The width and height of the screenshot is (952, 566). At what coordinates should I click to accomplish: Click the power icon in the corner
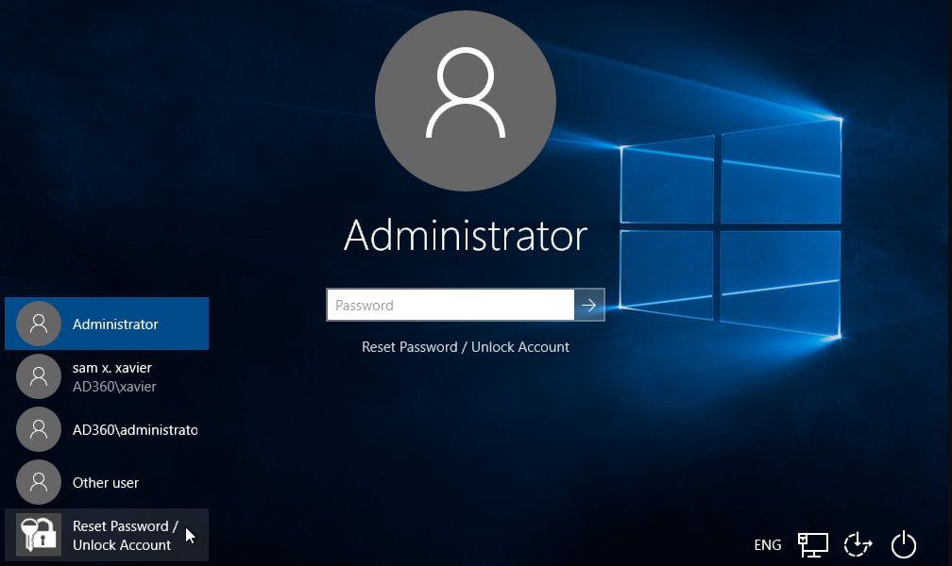coord(904,544)
